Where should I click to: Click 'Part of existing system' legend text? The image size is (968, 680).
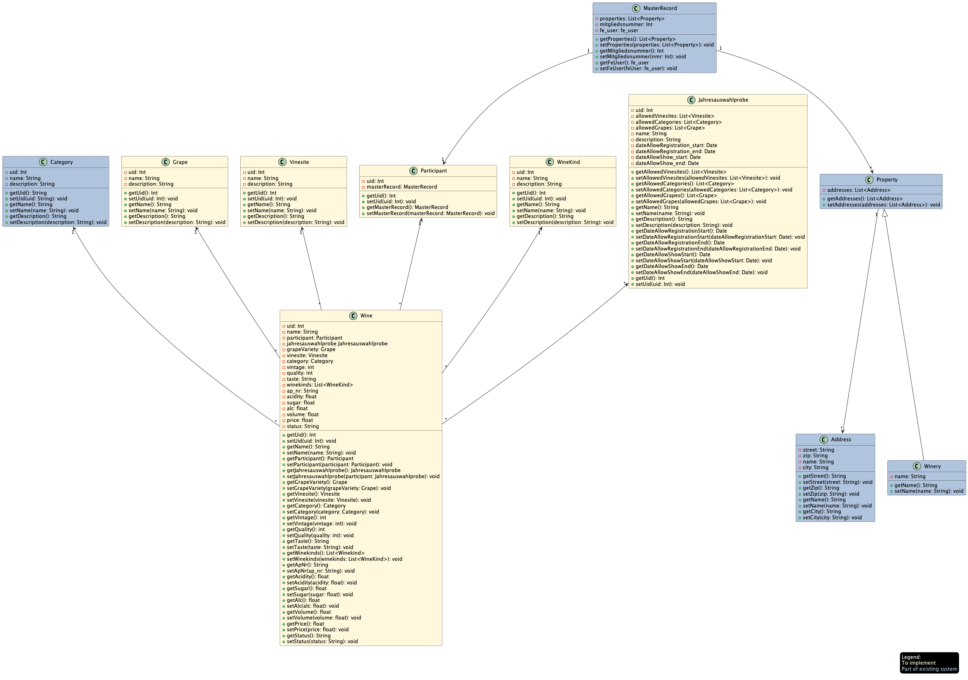tap(929, 669)
